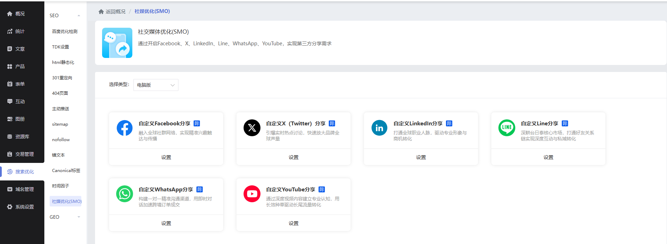The height and width of the screenshot is (244, 667).
Task: Open 锚文本 submenu item
Action: [x=58, y=155]
